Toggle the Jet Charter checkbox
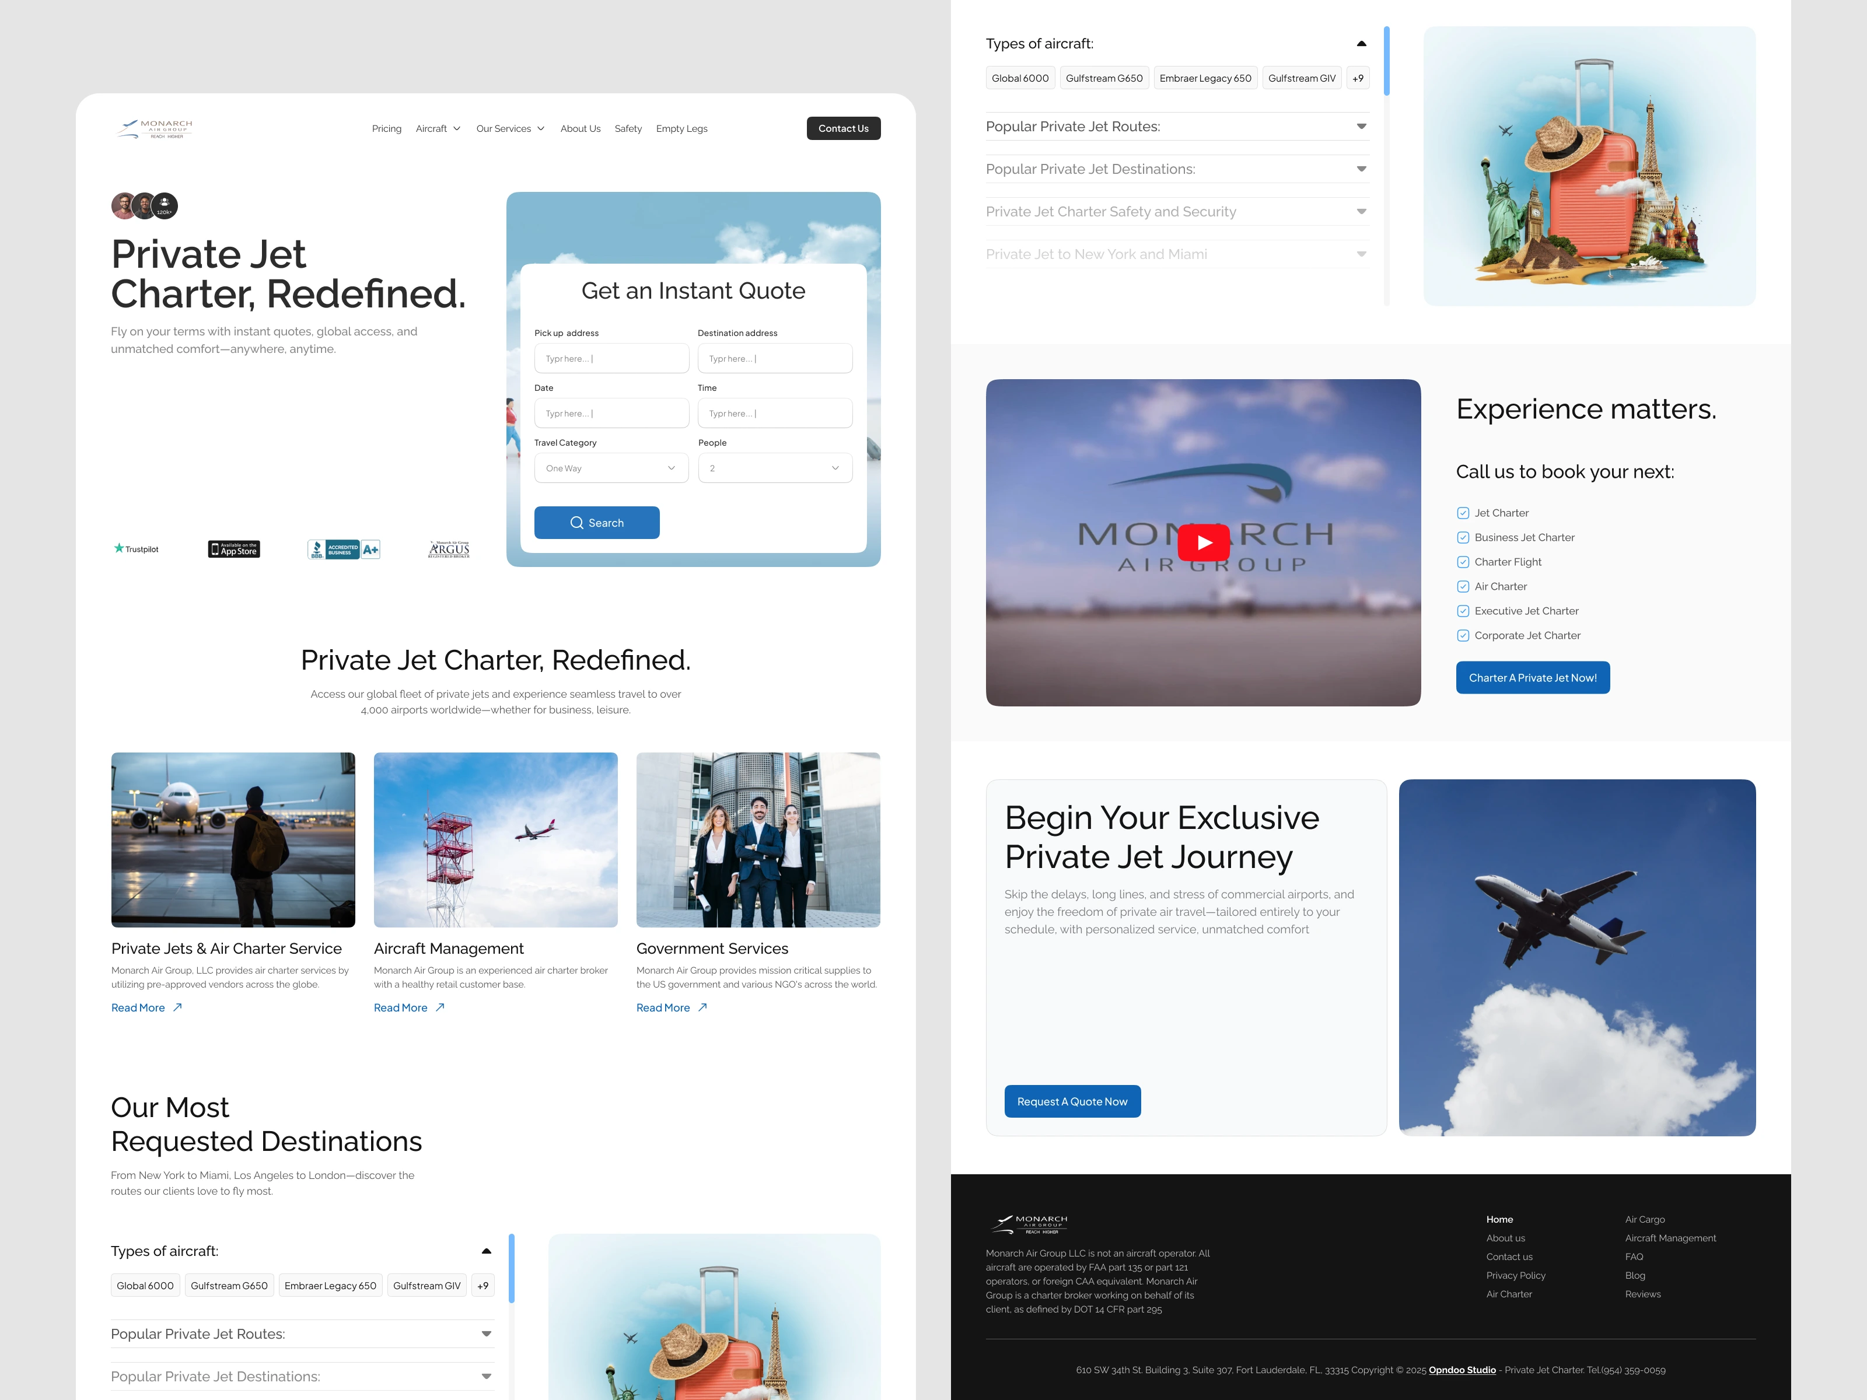Viewport: 1867px width, 1400px height. 1463,513
